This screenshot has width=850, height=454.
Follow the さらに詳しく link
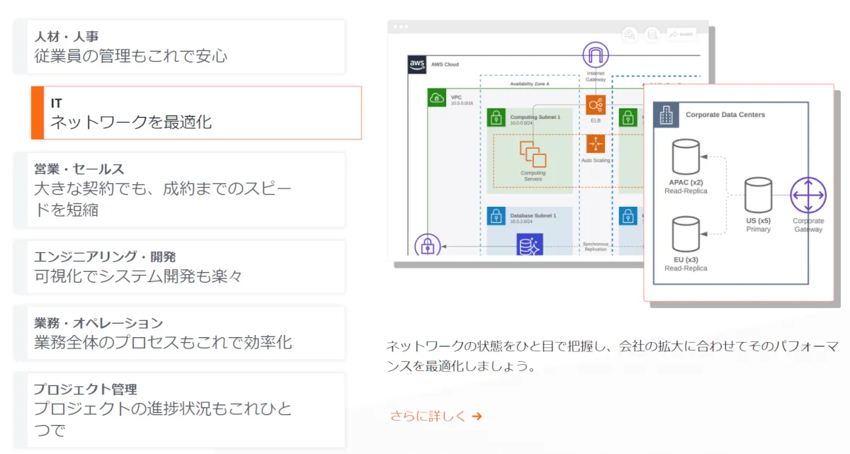[x=436, y=416]
